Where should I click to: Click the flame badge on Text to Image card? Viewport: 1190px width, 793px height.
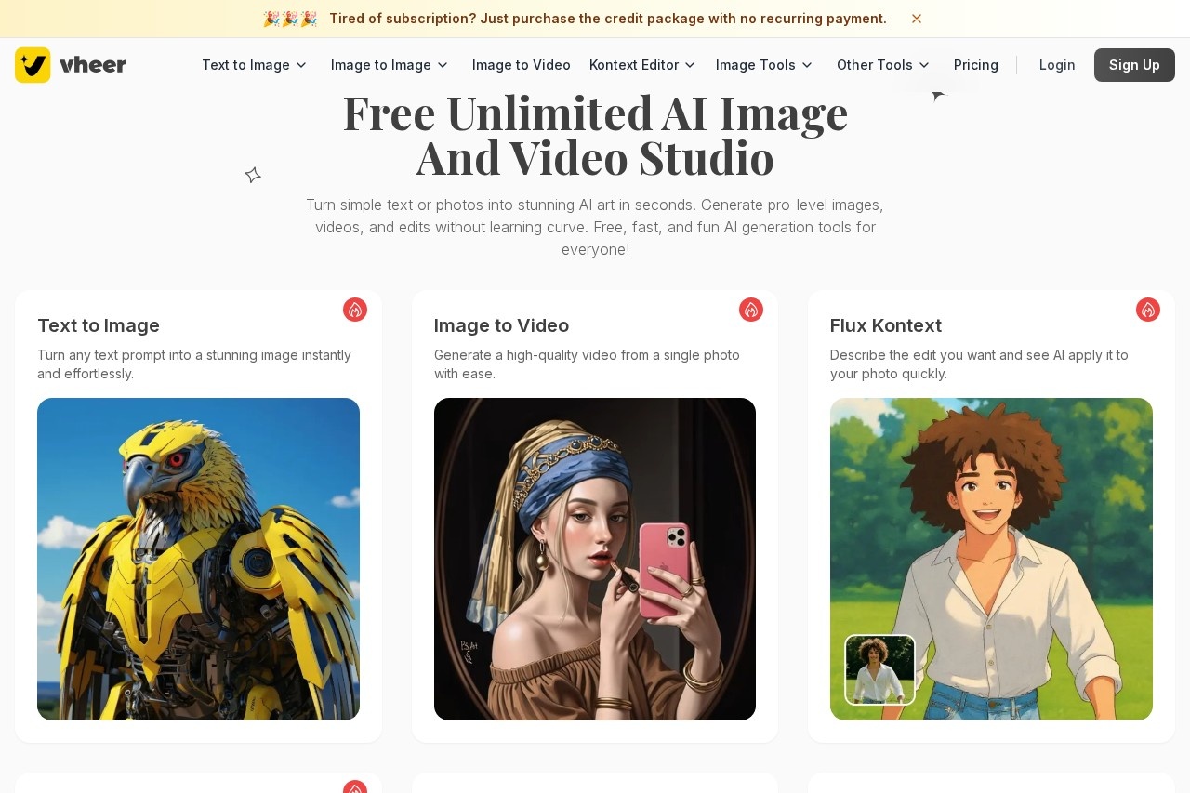tap(355, 310)
